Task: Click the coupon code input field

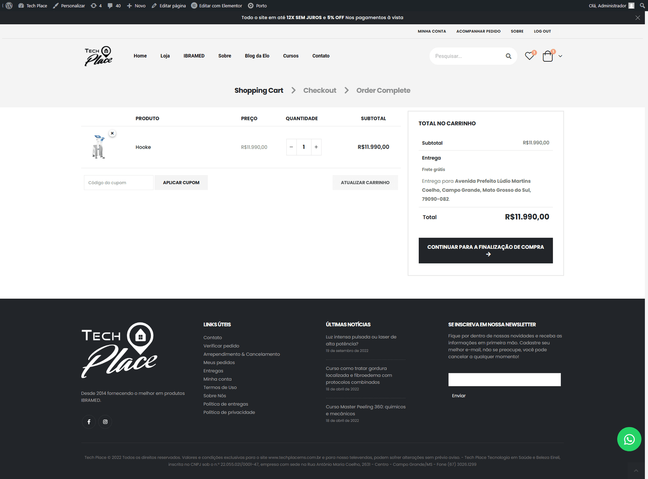Action: [x=118, y=183]
